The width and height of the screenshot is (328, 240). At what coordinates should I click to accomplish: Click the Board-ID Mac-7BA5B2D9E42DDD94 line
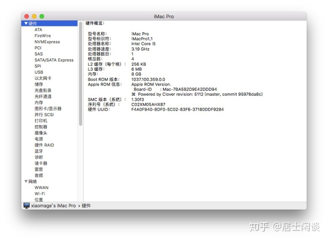[175, 89]
